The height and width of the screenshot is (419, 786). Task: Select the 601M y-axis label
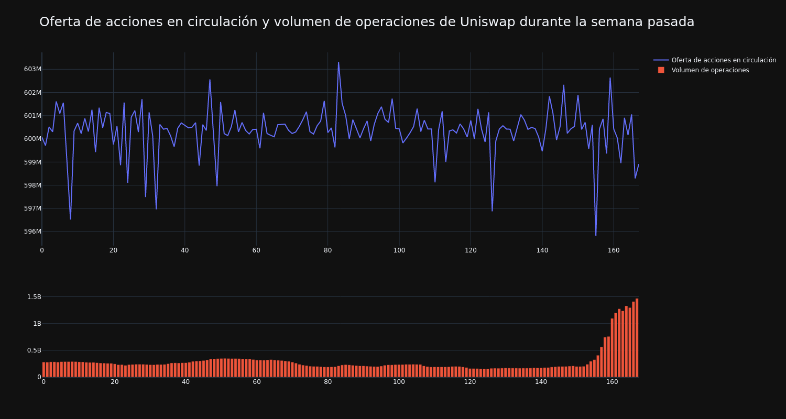(32, 116)
